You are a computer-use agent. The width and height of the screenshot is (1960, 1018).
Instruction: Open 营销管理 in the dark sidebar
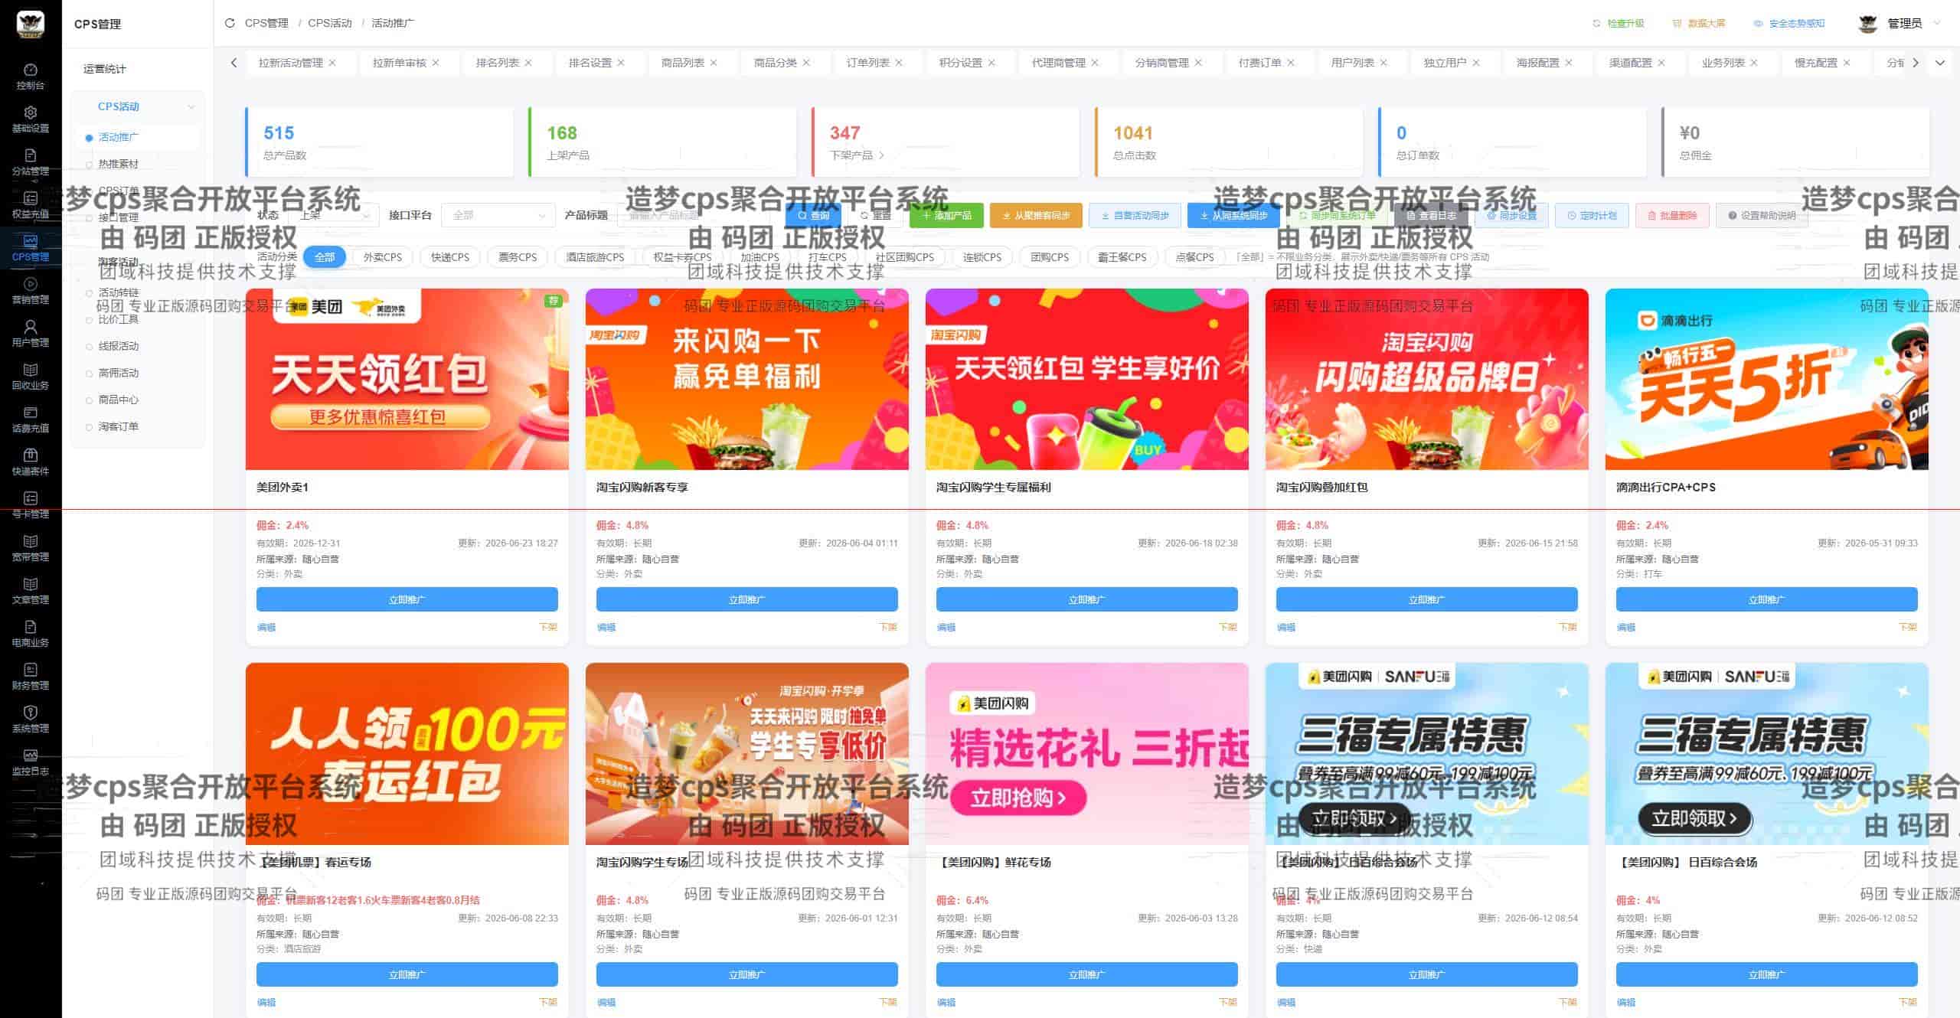click(x=31, y=291)
